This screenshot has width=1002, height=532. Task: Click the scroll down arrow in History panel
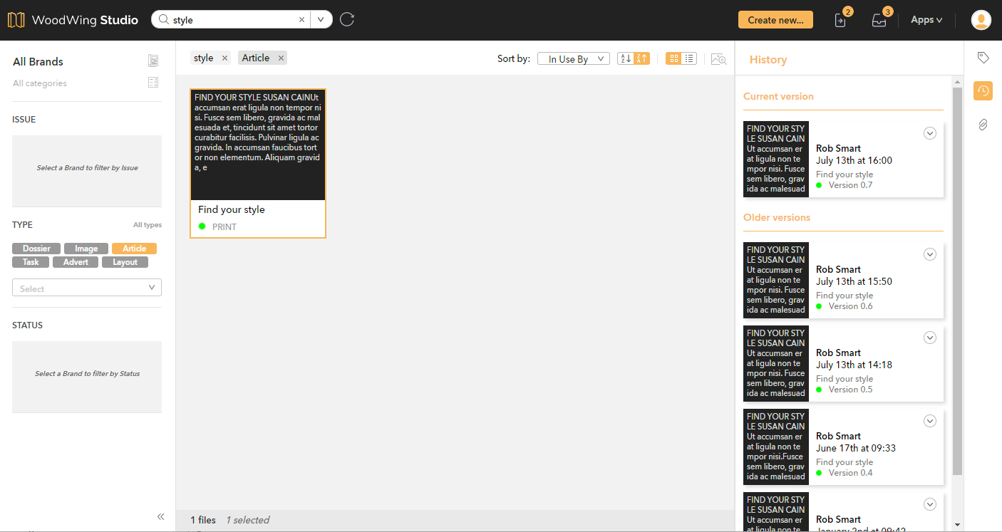click(x=958, y=525)
